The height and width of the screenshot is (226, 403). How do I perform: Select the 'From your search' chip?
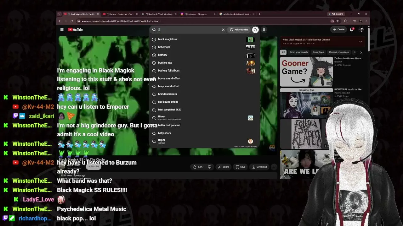[x=298, y=52]
